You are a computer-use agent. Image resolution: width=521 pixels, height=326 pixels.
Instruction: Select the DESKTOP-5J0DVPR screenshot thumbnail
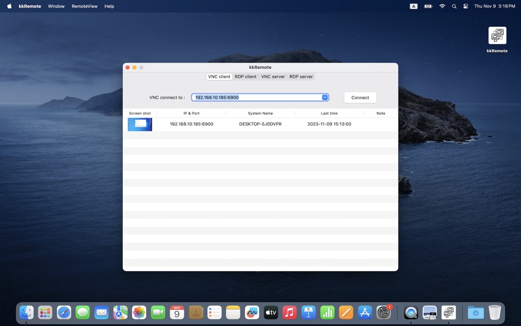(x=140, y=125)
